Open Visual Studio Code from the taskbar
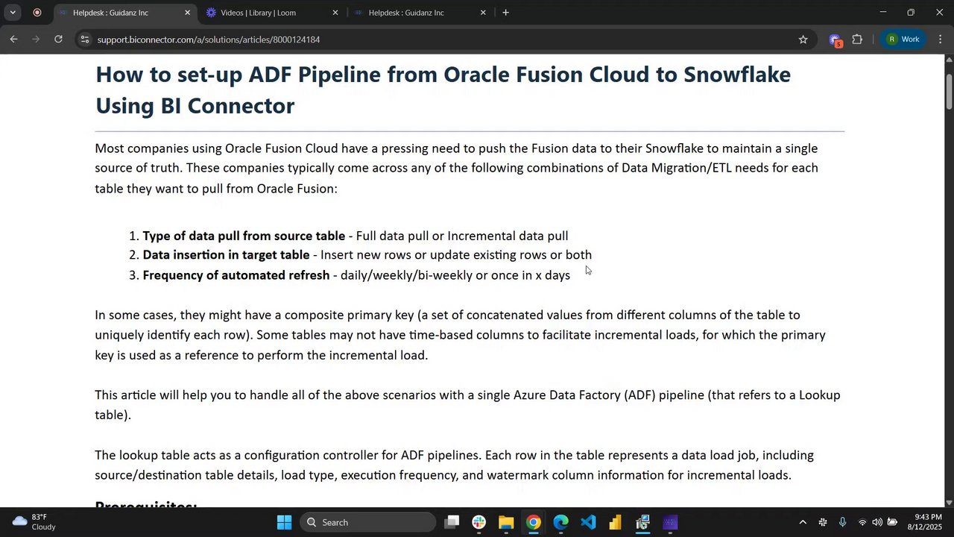 (588, 522)
